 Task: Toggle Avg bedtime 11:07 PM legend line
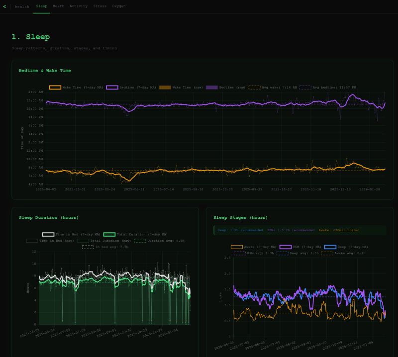pos(305,88)
